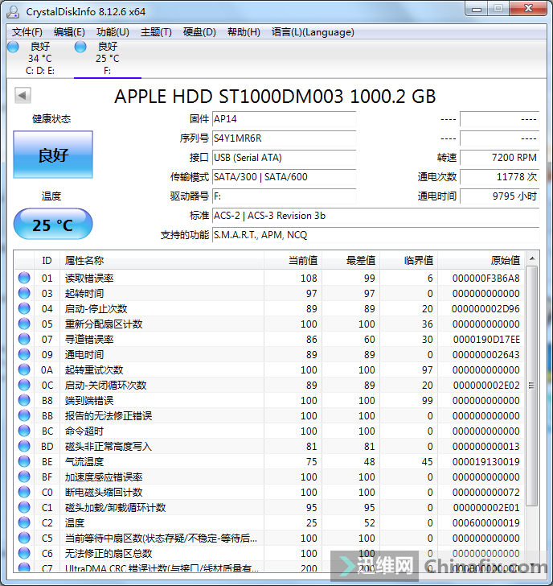This screenshot has width=553, height=586.
Task: Click the scrollbar up arrow in attribute list
Action: [x=532, y=258]
